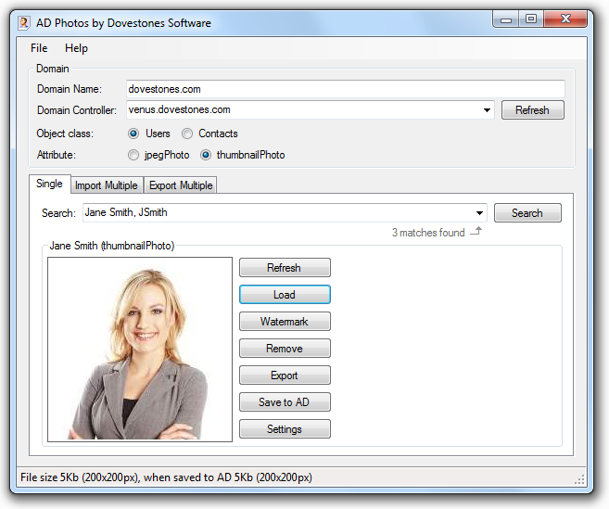Screen dimensions: 609x509
Task: Click the 'Object class:' label
Action: 65,134
